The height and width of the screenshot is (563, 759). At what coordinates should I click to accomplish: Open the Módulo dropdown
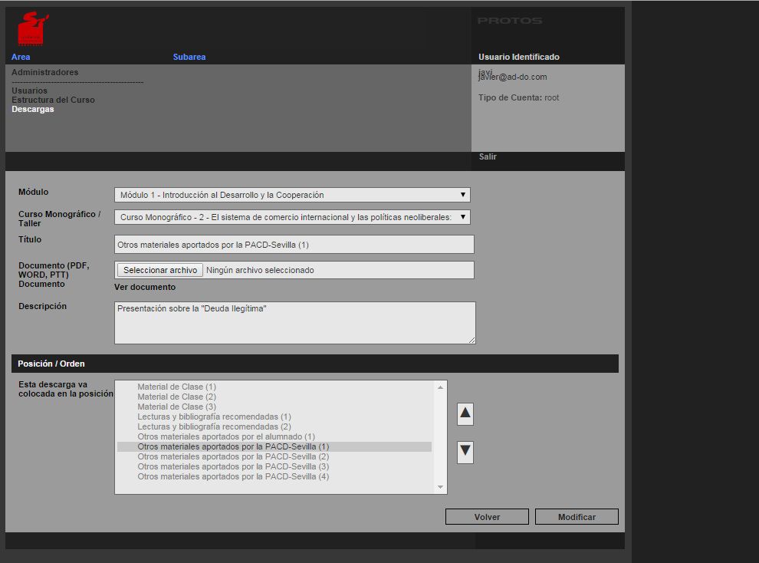(291, 195)
